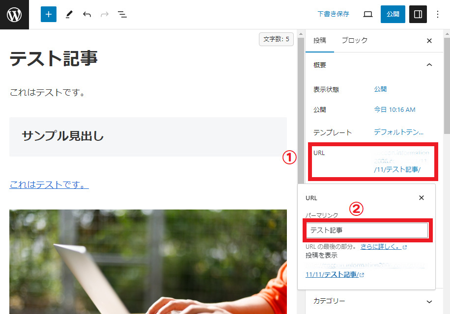The height and width of the screenshot is (314, 450).
Task: Collapse the 概要 section
Action: coord(429,65)
